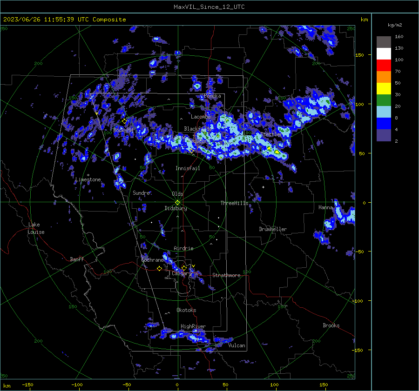419x391 pixels.
Task: Click the Didsbury town label
Action: (176, 208)
